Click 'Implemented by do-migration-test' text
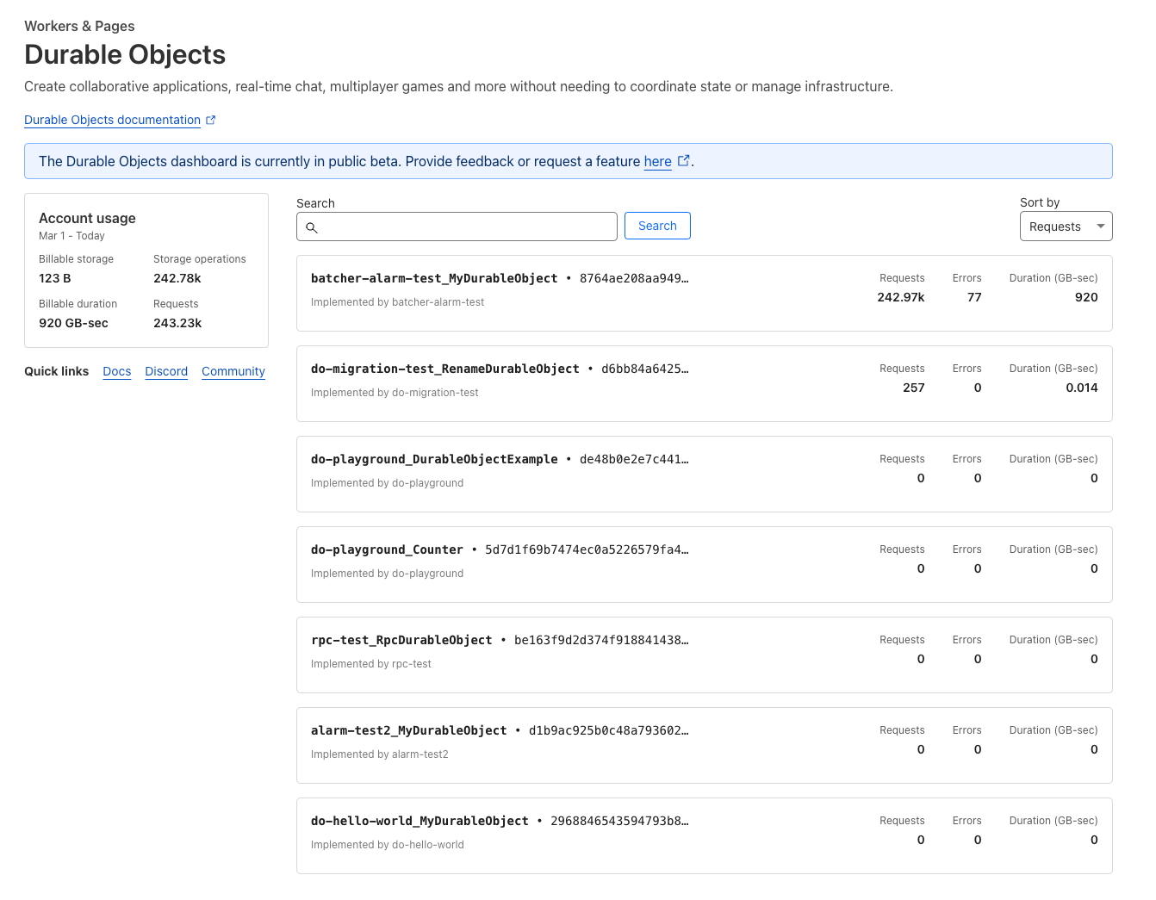The width and height of the screenshot is (1156, 900). pyautogui.click(x=395, y=393)
